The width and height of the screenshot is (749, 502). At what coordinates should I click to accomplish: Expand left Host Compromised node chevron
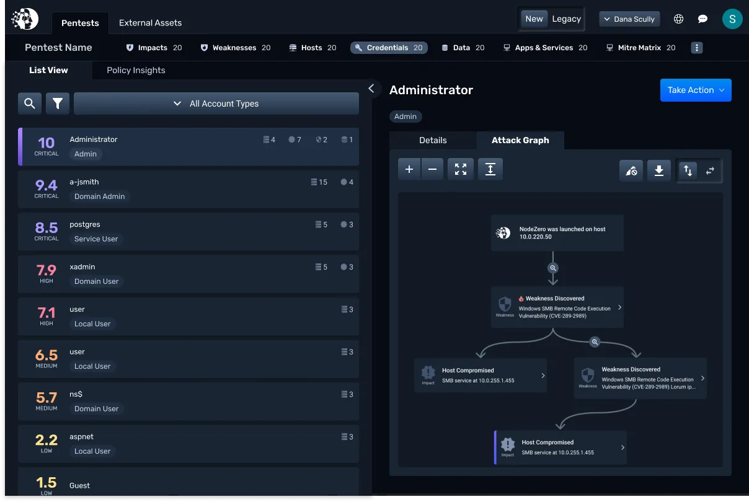coord(543,376)
